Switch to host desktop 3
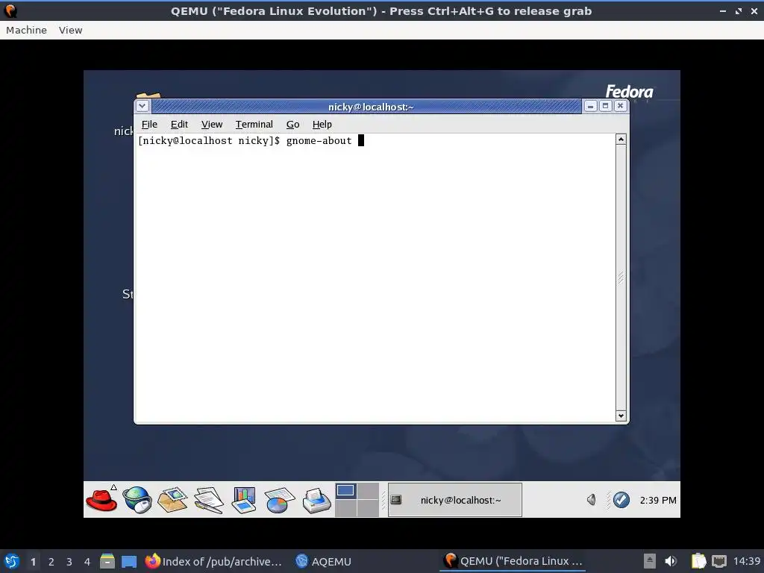Viewport: 764px width, 573px height. [x=69, y=562]
